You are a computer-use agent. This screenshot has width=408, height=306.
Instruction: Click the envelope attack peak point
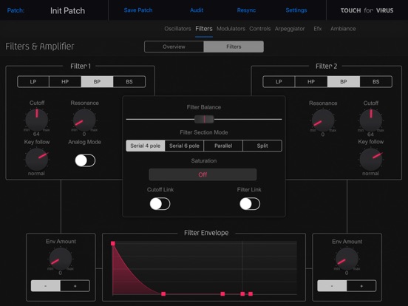coord(113,243)
